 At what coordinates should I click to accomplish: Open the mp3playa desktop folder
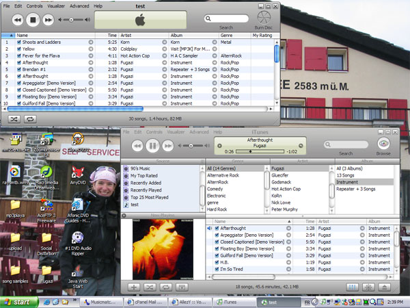point(15,209)
